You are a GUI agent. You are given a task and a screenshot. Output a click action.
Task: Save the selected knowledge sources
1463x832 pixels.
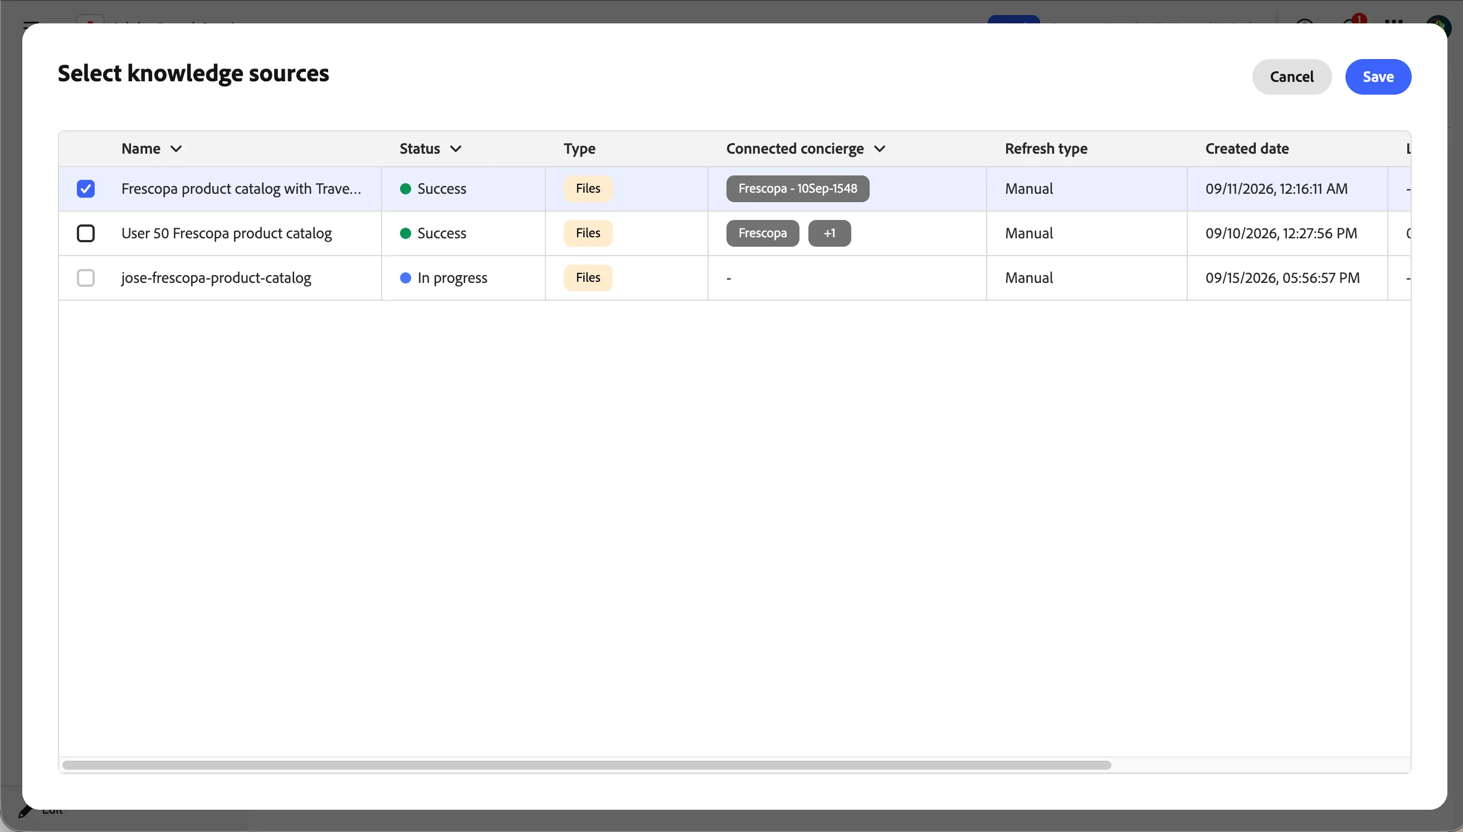pos(1378,76)
